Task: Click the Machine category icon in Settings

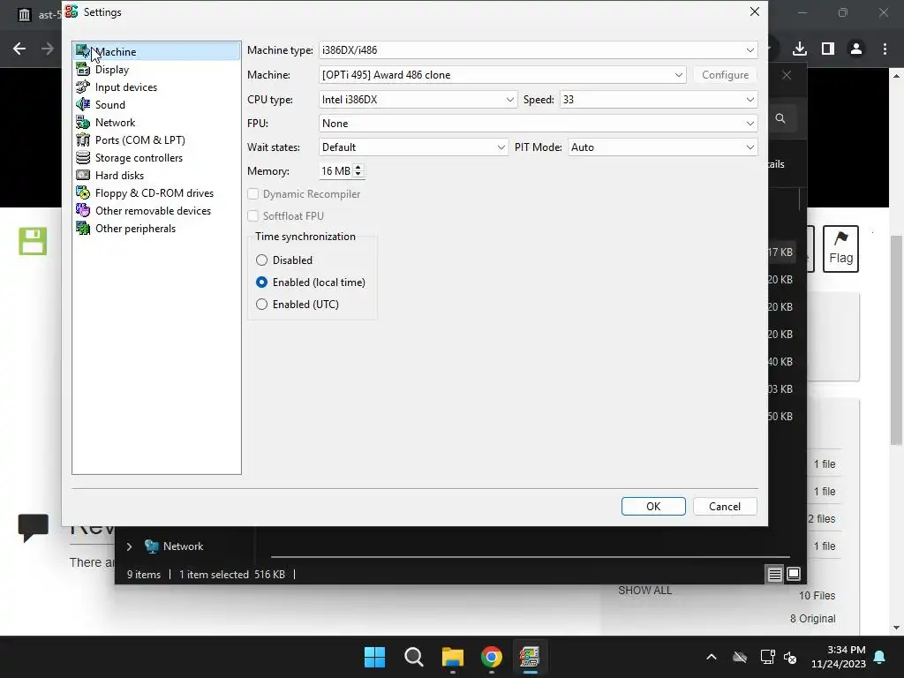Action: click(x=83, y=51)
